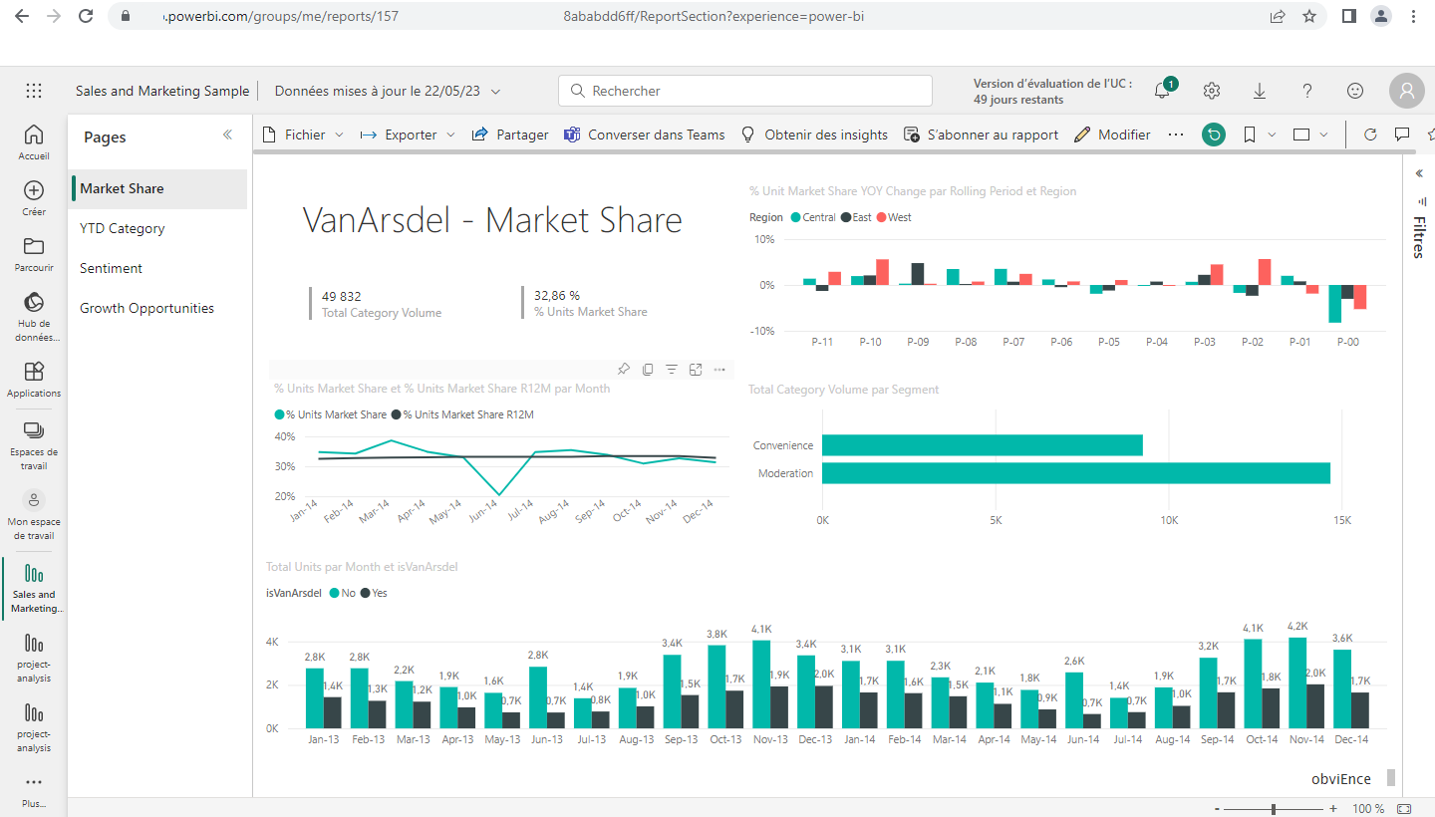Click the Rechercher search box
1435x817 pixels.
(745, 91)
